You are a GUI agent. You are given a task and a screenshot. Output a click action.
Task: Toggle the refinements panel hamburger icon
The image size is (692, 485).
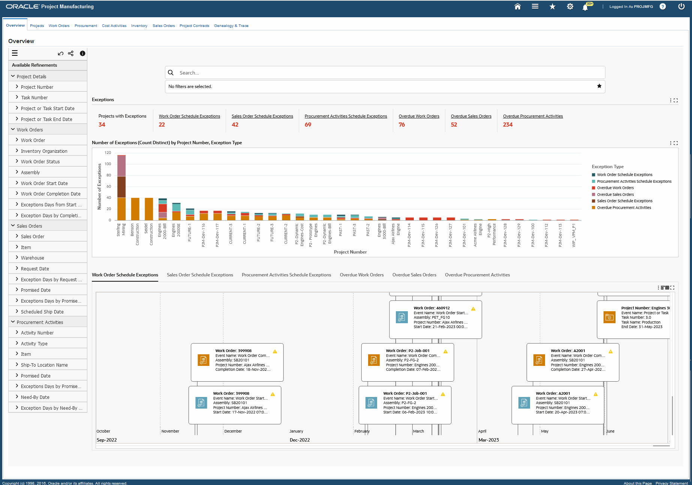[x=15, y=53]
